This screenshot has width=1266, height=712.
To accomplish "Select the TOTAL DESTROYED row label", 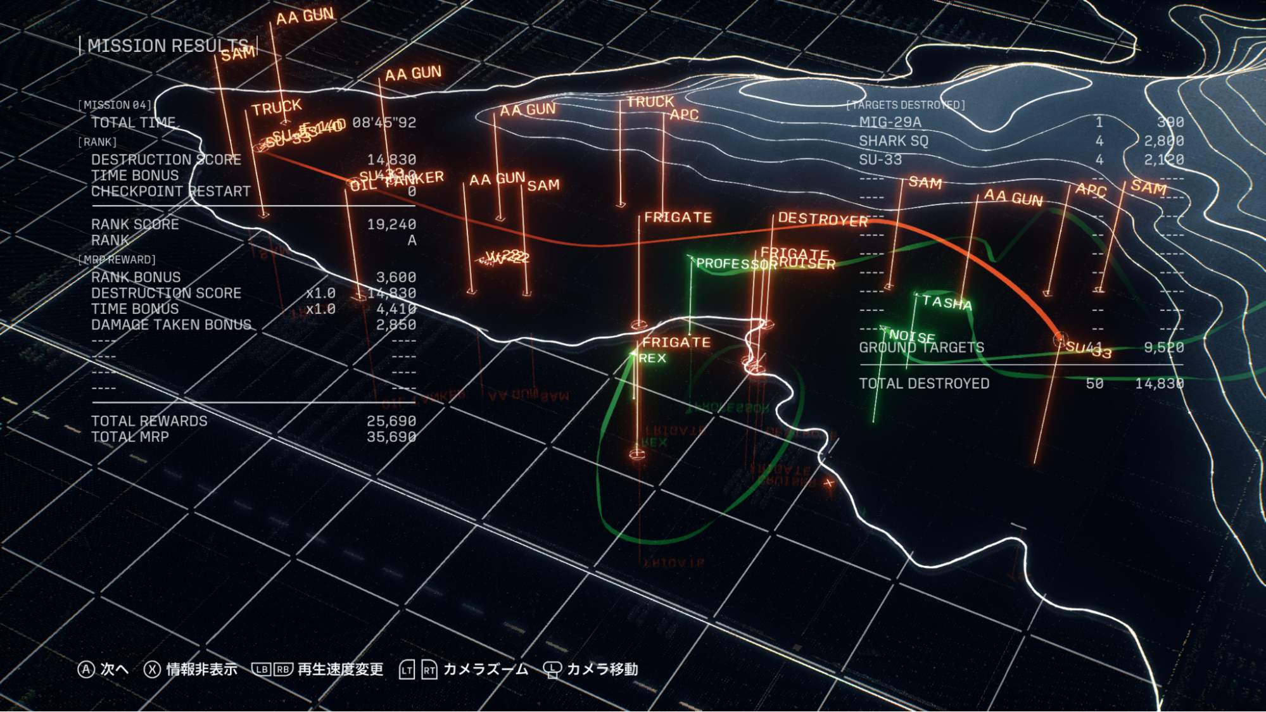I will pos(925,384).
